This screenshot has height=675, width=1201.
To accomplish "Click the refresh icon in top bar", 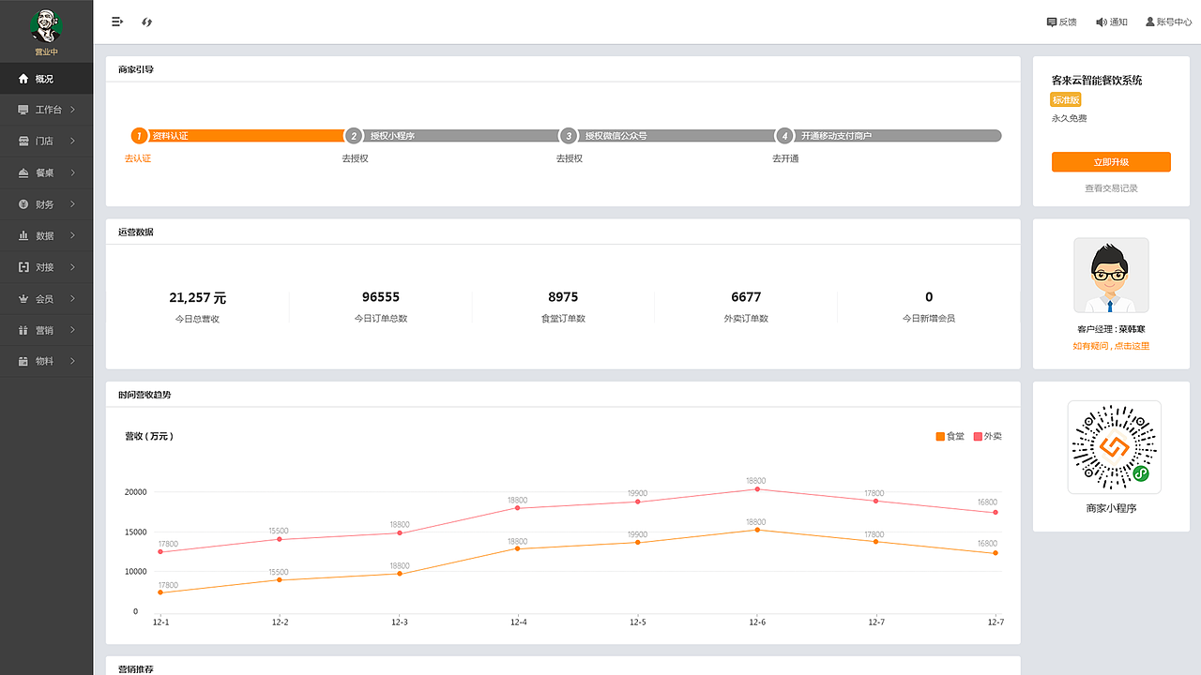I will point(146,22).
